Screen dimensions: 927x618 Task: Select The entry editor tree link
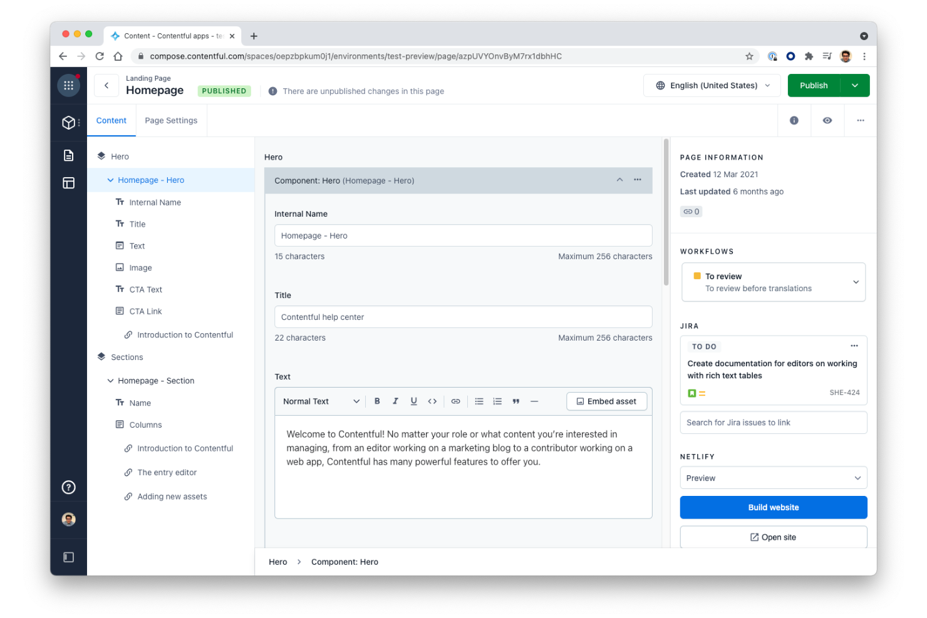pyautogui.click(x=167, y=472)
